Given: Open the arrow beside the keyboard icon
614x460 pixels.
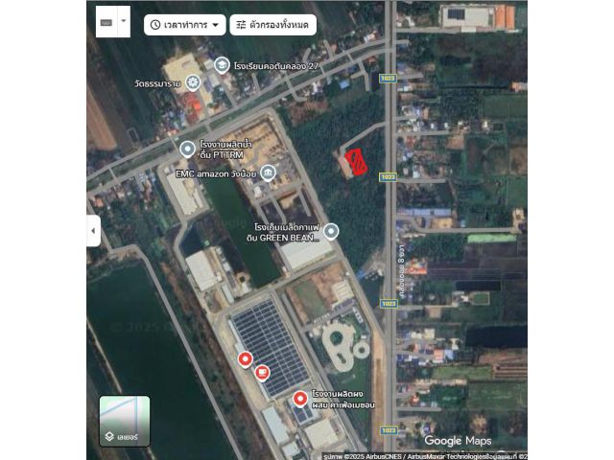Looking at the screenshot, I should click(x=123, y=23).
